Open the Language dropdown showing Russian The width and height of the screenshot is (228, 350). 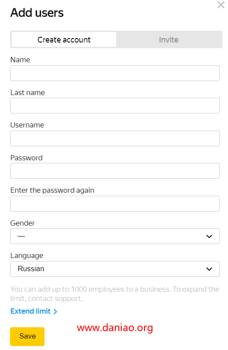coord(115,269)
